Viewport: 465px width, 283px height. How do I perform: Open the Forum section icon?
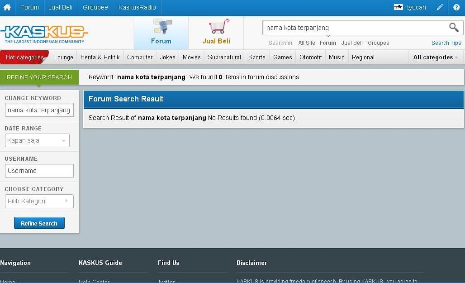(162, 26)
